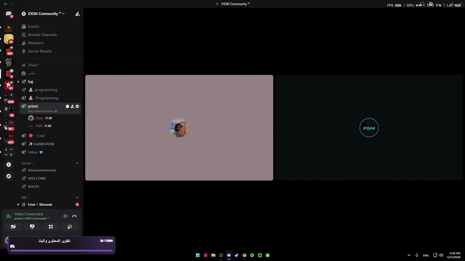This screenshot has height=261, width=465.
Task: Add channel to Server category
Action: (77, 163)
